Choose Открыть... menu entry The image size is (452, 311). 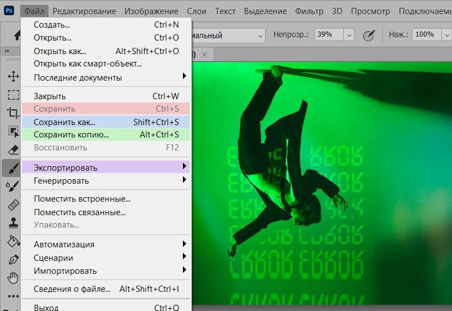[106, 38]
